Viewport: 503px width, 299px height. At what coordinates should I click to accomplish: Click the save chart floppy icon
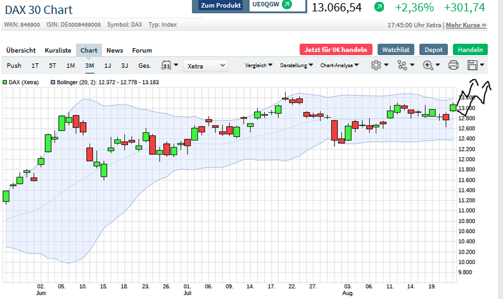473,65
